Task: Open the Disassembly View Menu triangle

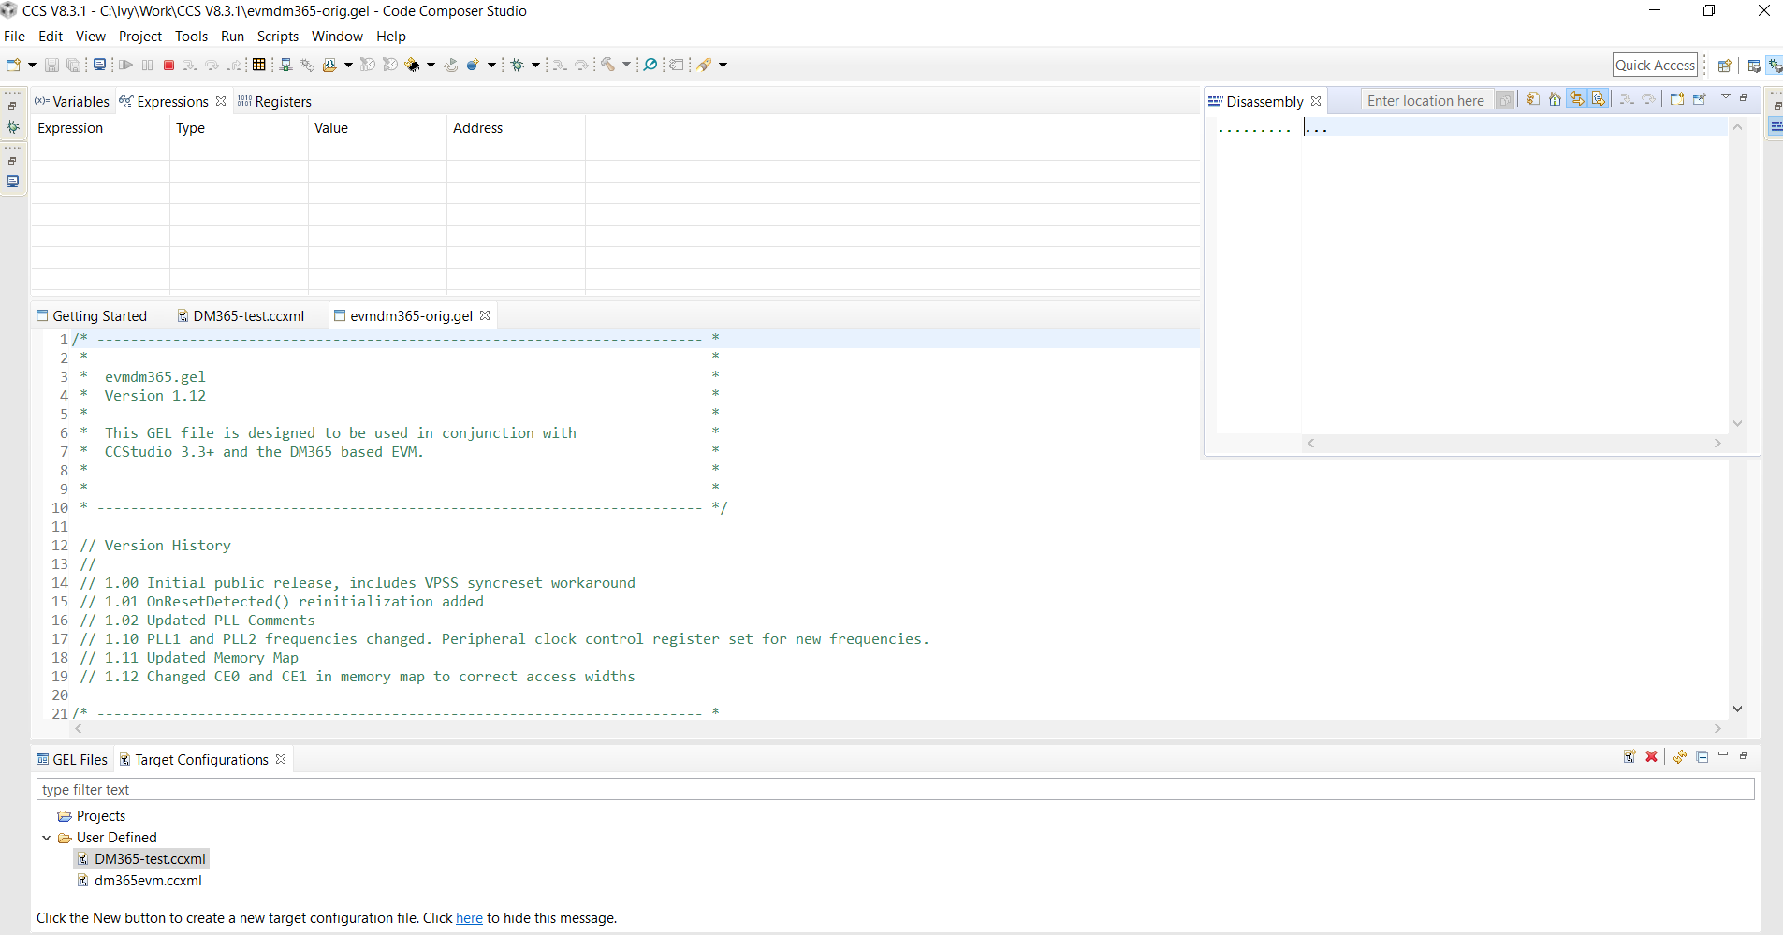Action: point(1725,97)
